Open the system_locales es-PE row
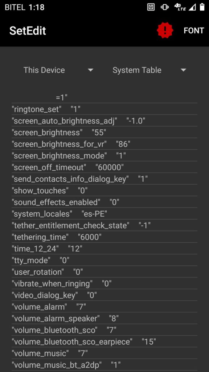 click(x=104, y=214)
